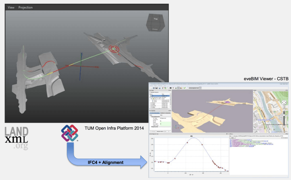
Task: Click the map pan navigation control
Action: point(284,102)
